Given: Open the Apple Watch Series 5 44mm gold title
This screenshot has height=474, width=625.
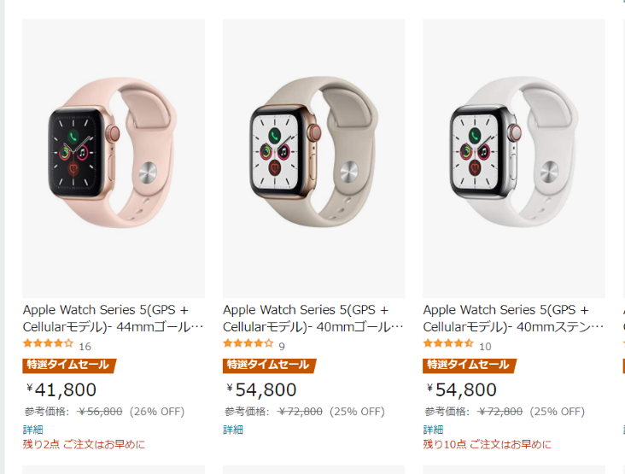Looking at the screenshot, I should (x=114, y=318).
